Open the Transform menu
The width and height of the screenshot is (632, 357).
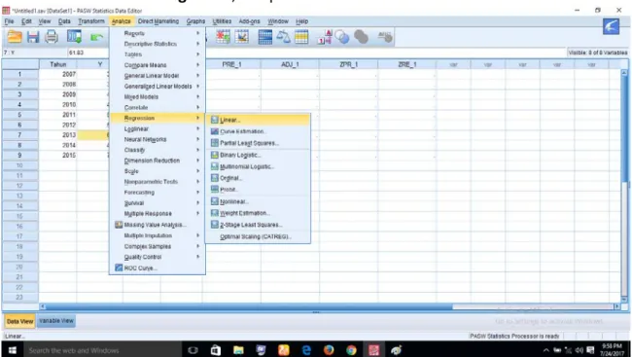coord(91,21)
